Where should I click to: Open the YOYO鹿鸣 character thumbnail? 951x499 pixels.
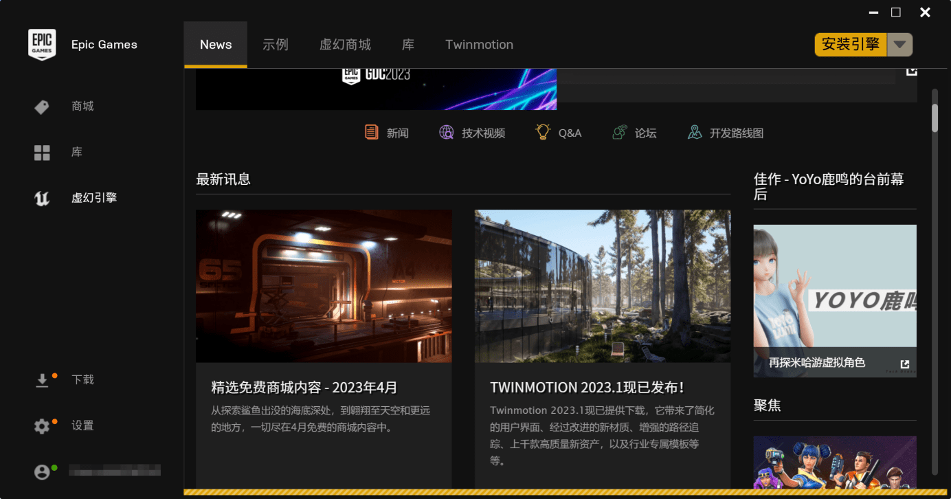tap(835, 301)
